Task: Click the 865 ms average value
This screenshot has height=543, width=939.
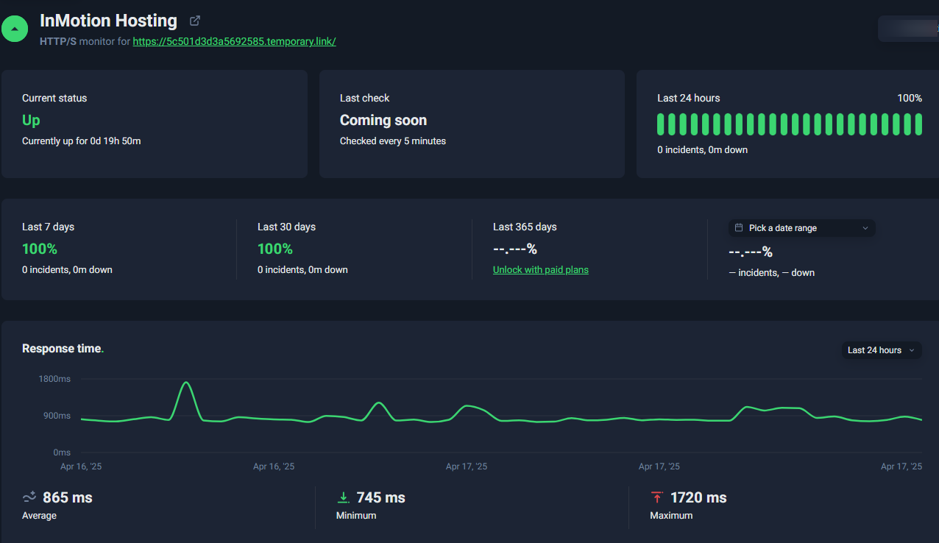Action: click(x=68, y=498)
